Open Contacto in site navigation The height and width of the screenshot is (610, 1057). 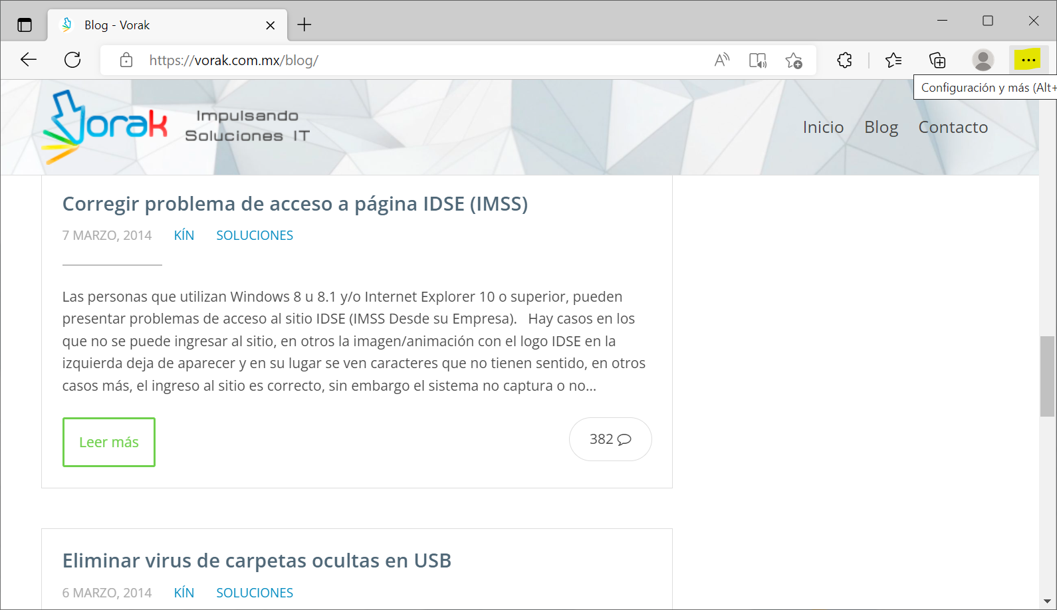click(953, 127)
